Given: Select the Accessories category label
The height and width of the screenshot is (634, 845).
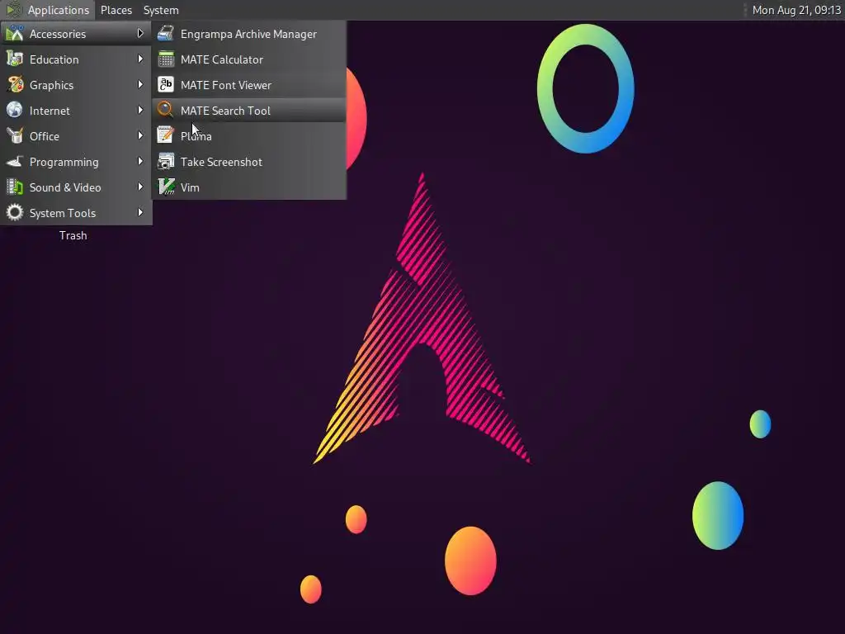Looking at the screenshot, I should (58, 34).
